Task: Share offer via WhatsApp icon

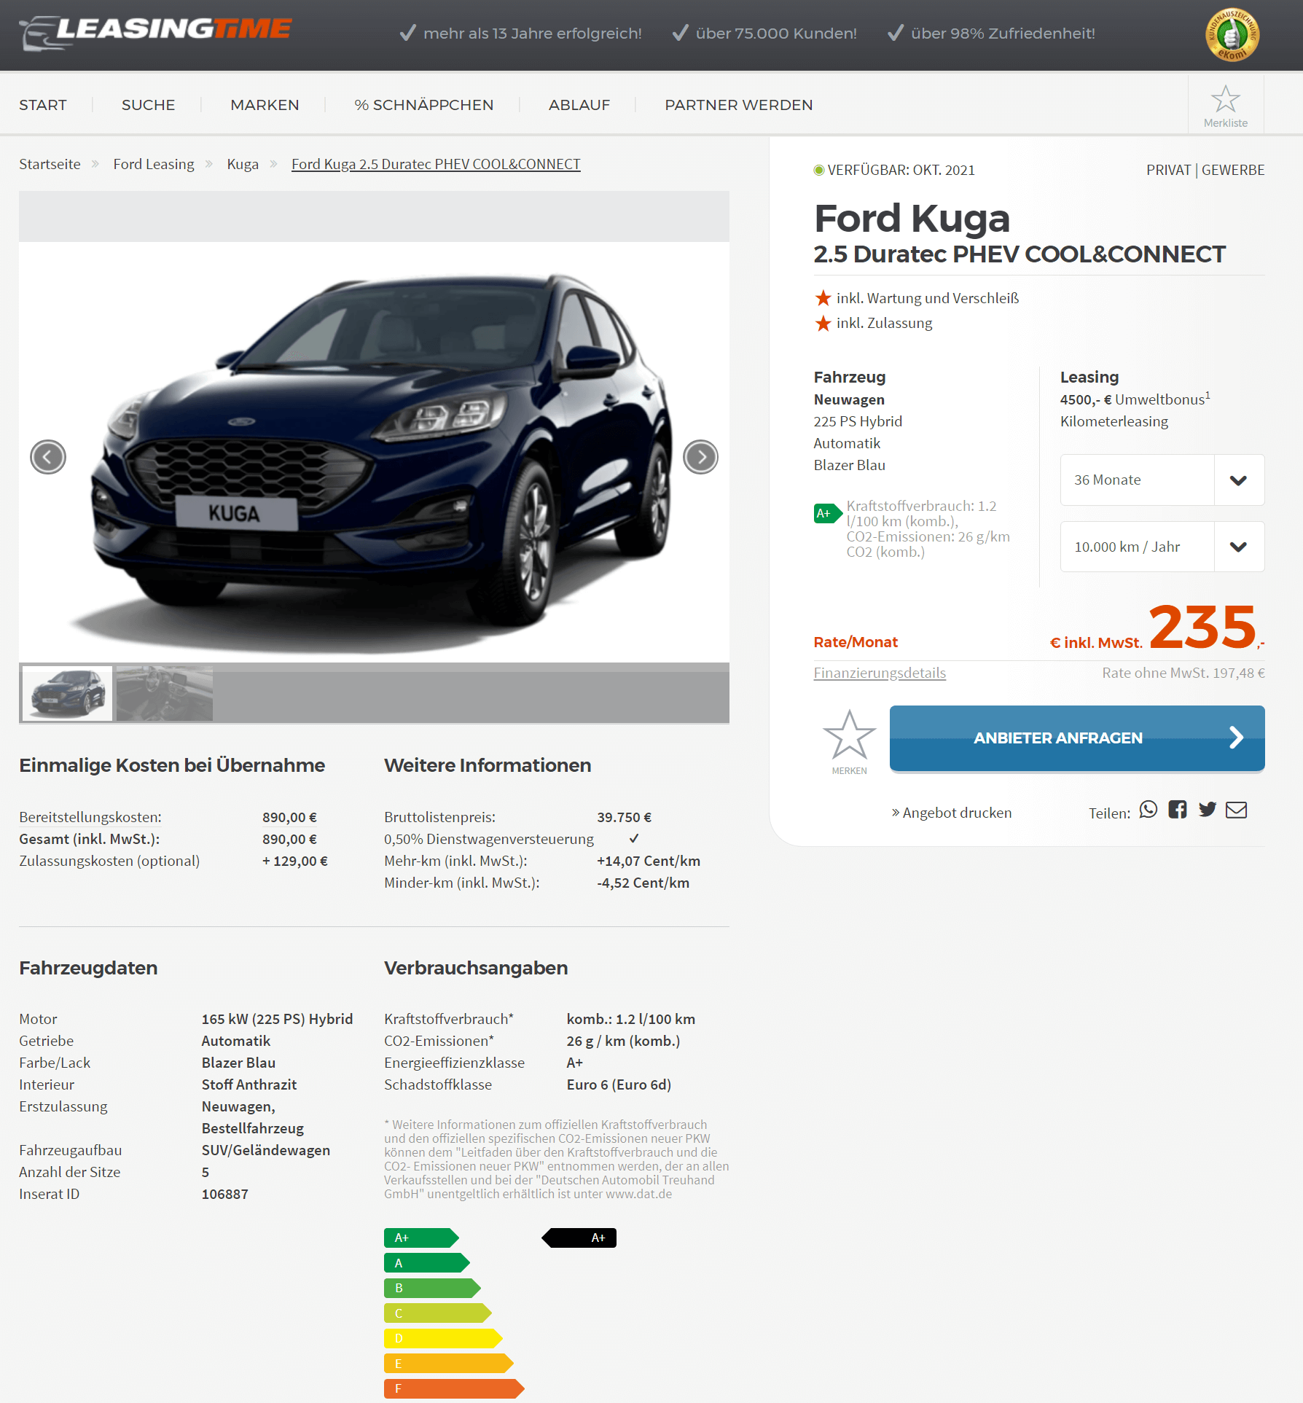Action: pyautogui.click(x=1149, y=810)
